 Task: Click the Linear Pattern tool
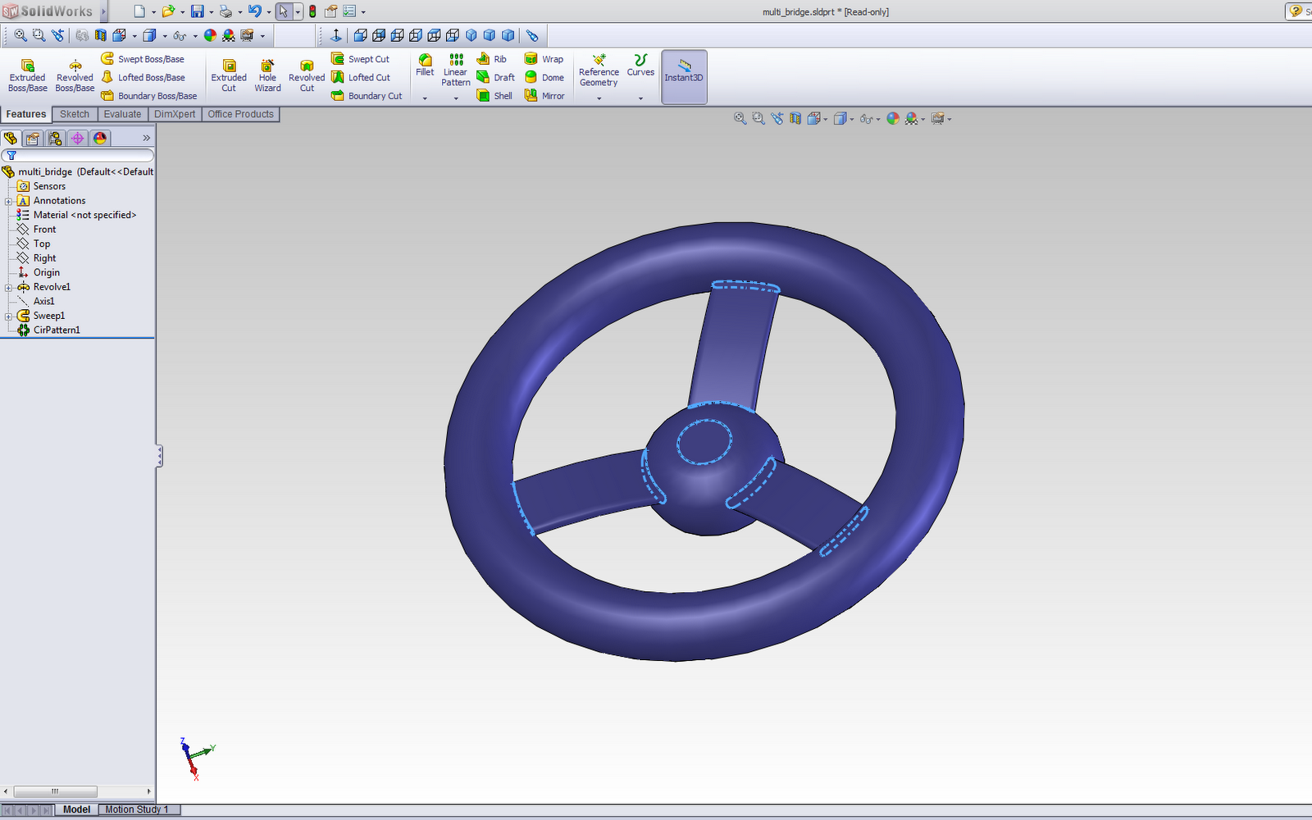[456, 70]
